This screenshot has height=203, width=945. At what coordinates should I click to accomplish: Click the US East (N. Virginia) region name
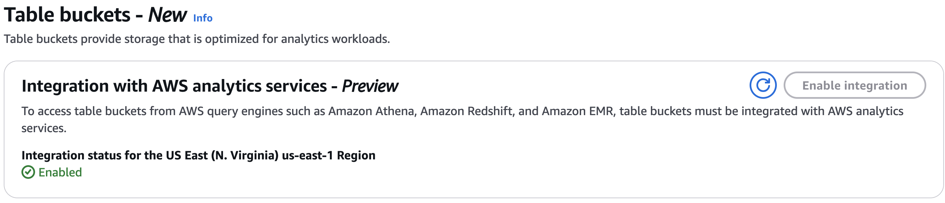coord(222,156)
